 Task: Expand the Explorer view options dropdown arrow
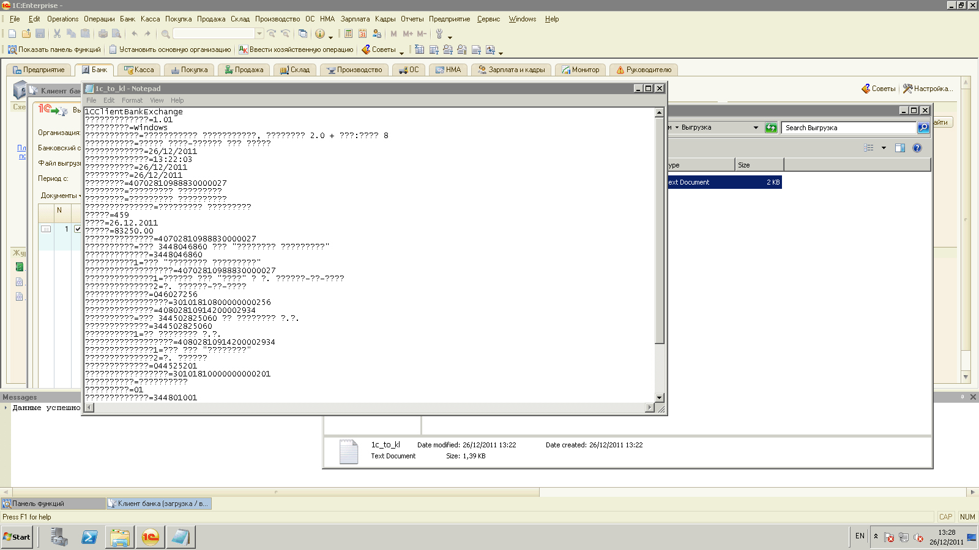click(x=884, y=148)
